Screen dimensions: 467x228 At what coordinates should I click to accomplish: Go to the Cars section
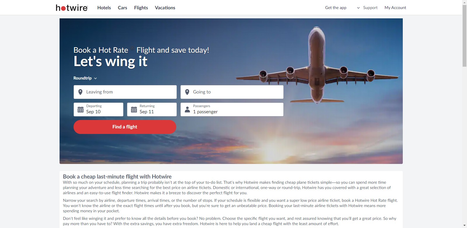click(x=122, y=8)
